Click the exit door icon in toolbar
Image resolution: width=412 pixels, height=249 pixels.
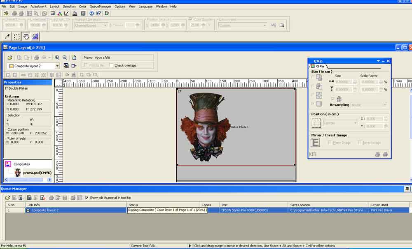[x=107, y=14]
